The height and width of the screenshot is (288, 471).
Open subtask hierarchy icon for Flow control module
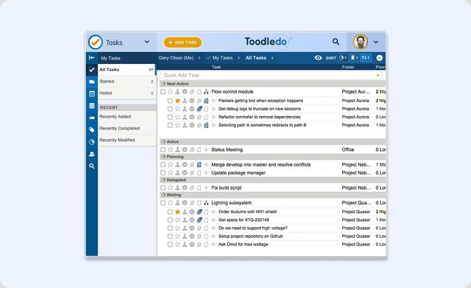[206, 92]
